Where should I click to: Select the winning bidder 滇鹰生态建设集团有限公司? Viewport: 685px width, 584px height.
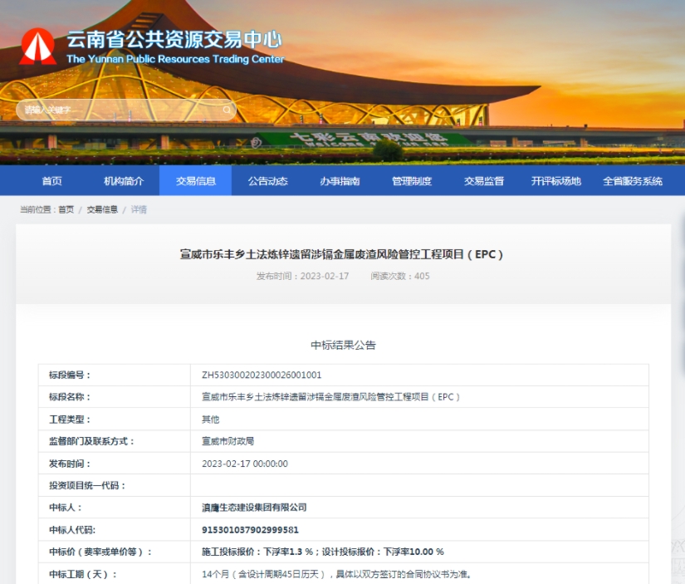[255, 507]
